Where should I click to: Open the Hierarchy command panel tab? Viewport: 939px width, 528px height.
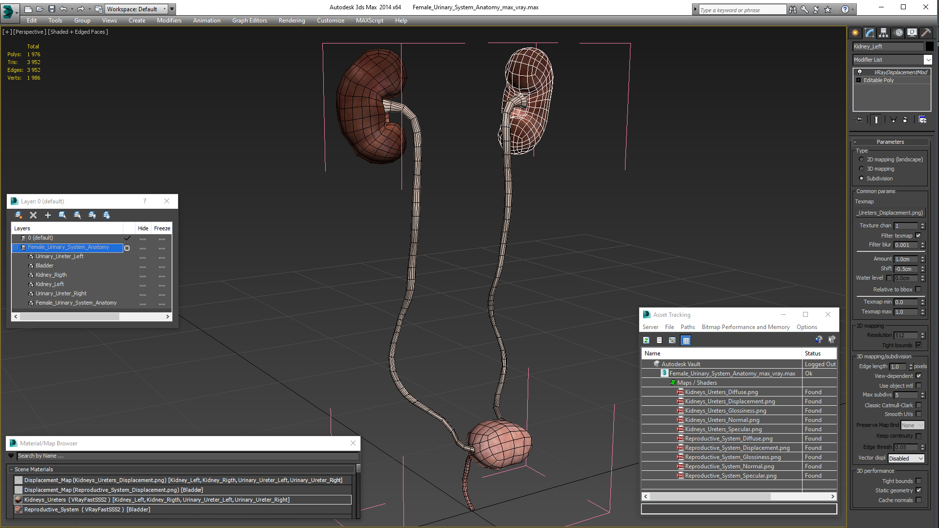pyautogui.click(x=883, y=33)
